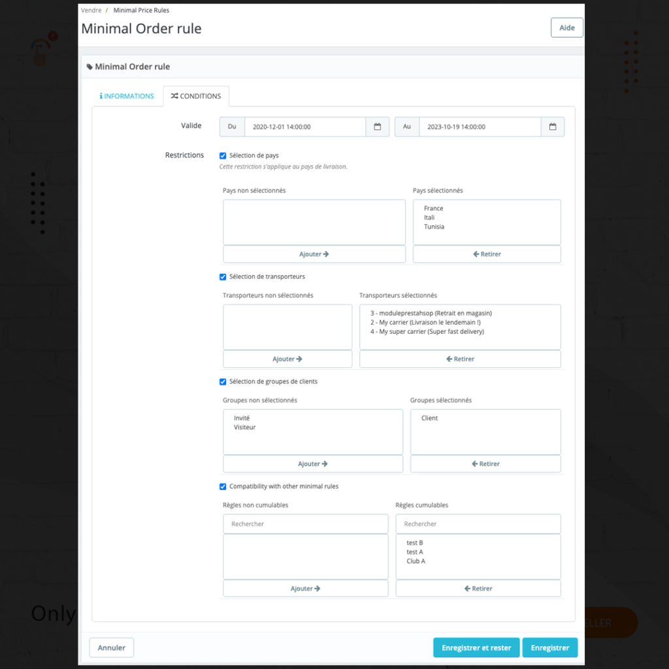669x669 pixels.
Task: Click the arrow icon on Retirer for groupes
Action: (x=474, y=464)
